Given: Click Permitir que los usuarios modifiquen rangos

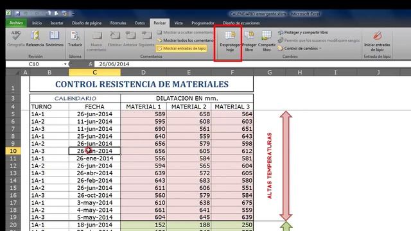Looking at the screenshot, I should (x=319, y=40).
